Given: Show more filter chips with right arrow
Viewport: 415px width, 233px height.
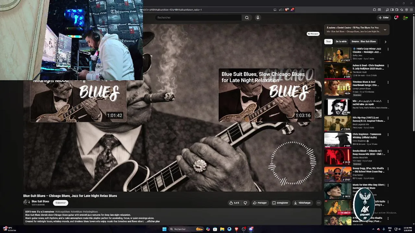Looking at the screenshot, I should pos(385,42).
